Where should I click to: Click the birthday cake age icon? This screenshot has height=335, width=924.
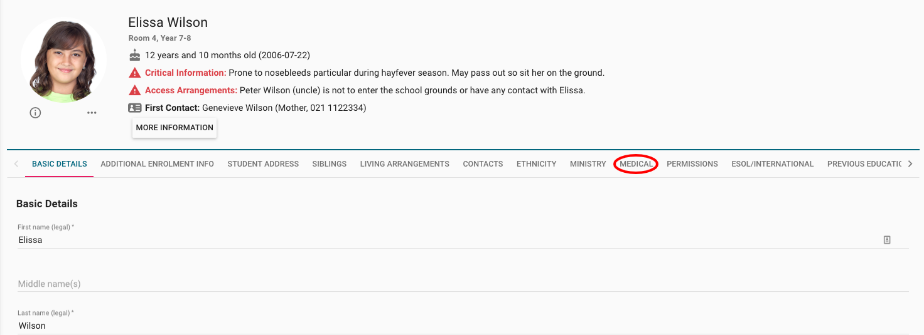click(x=134, y=55)
